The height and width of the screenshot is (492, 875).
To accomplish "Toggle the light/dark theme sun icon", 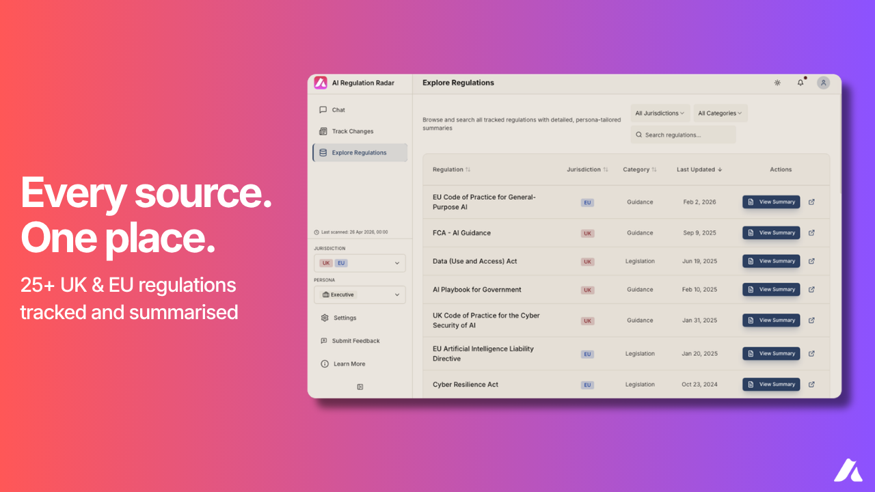I will pyautogui.click(x=777, y=83).
